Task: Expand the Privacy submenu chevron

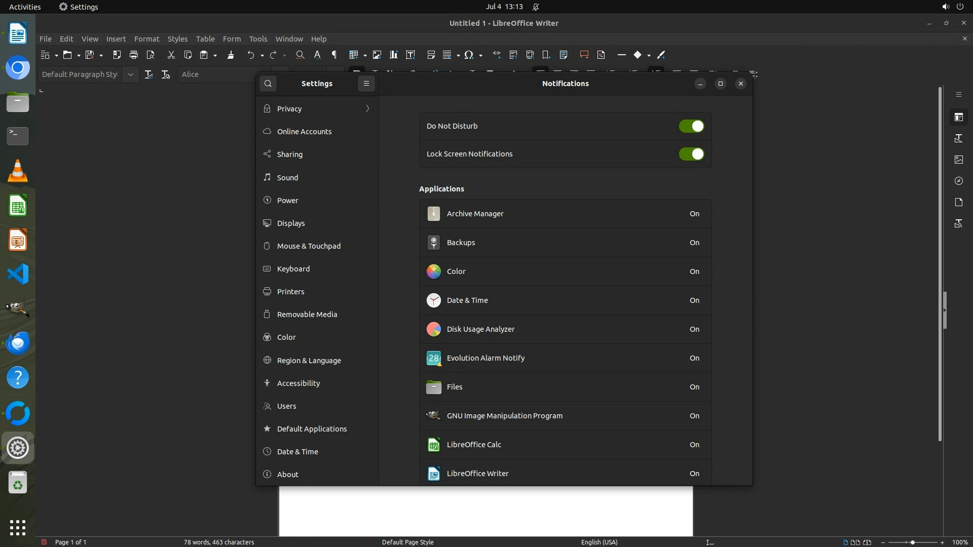Action: (x=367, y=109)
